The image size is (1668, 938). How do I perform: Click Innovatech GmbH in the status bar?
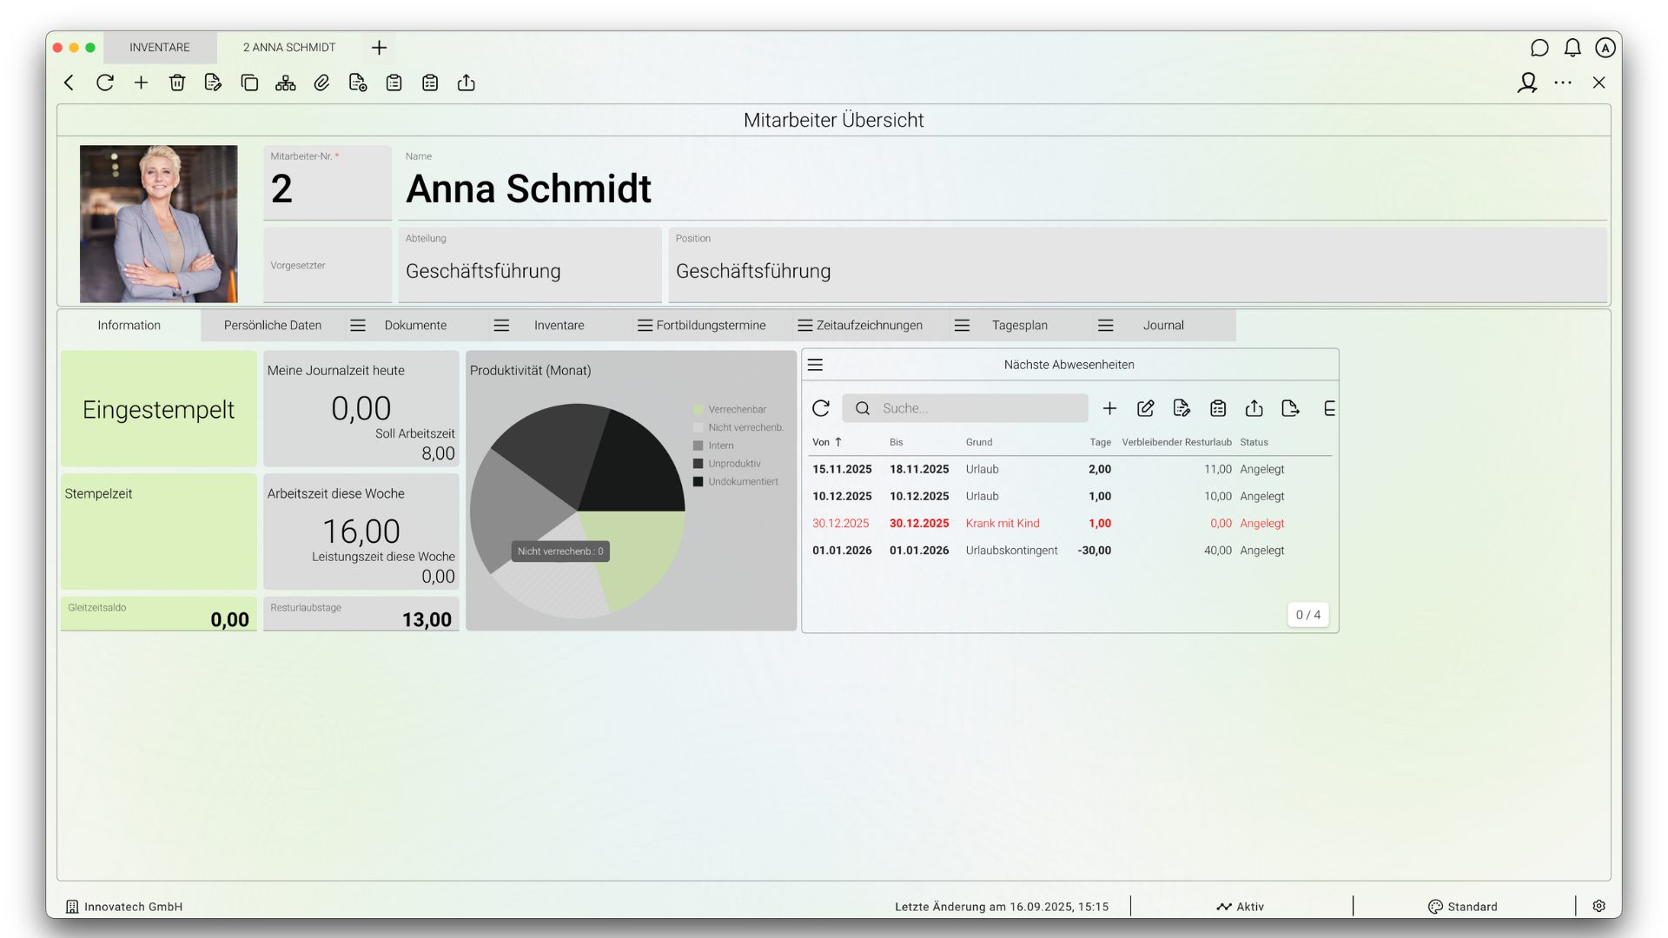point(124,906)
